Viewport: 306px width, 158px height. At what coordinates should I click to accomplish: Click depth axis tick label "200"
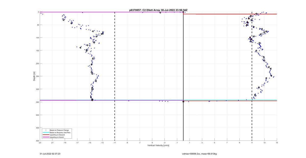[x=37, y=64]
